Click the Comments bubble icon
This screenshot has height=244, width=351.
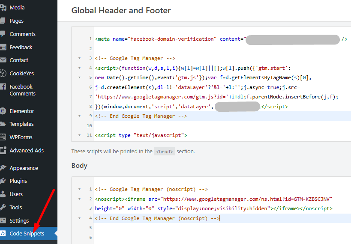[x=3, y=34]
